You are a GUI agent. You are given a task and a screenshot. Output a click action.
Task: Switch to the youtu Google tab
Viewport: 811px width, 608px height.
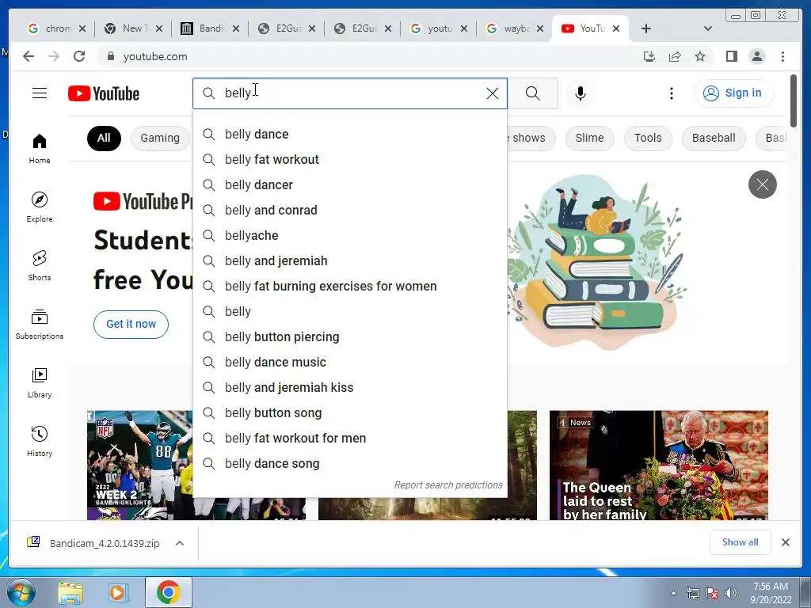pos(439,28)
